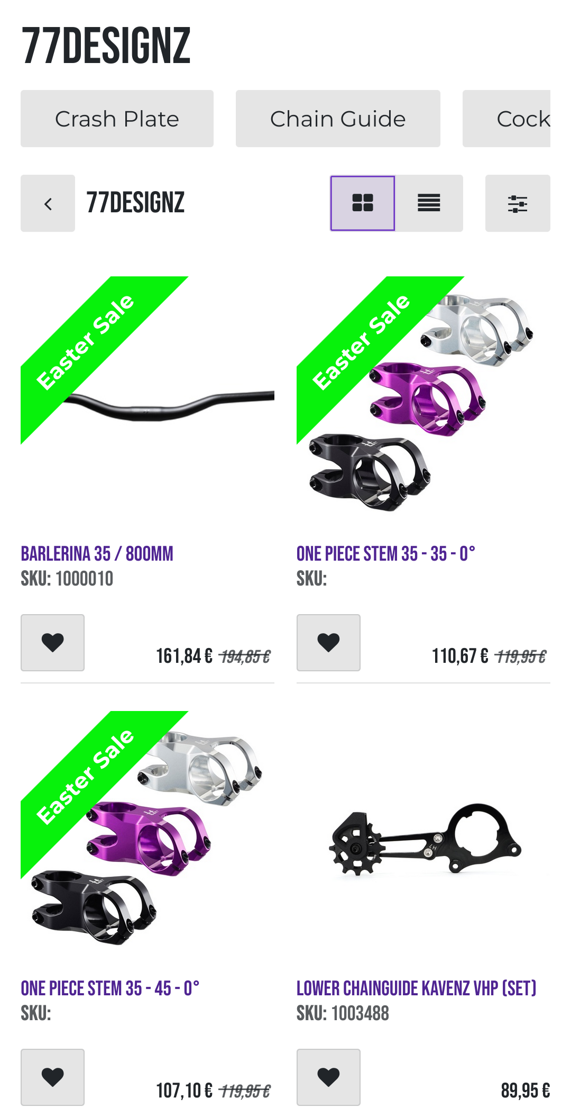This screenshot has width=571, height=1116.
Task: Open the partially visible Cock category
Action: 506,119
